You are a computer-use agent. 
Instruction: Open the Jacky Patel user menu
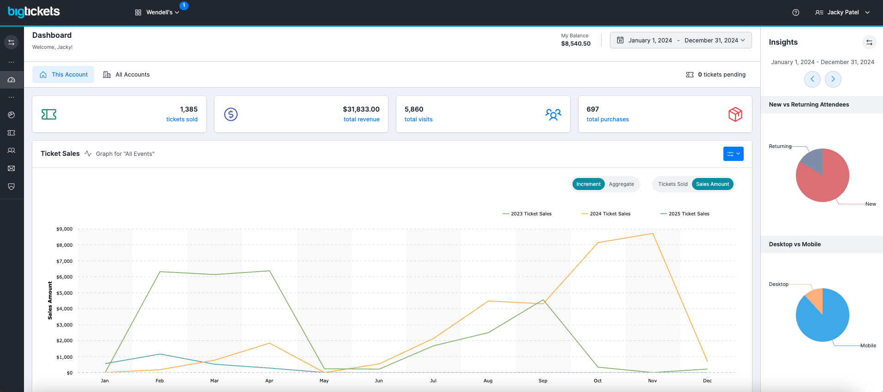click(842, 12)
